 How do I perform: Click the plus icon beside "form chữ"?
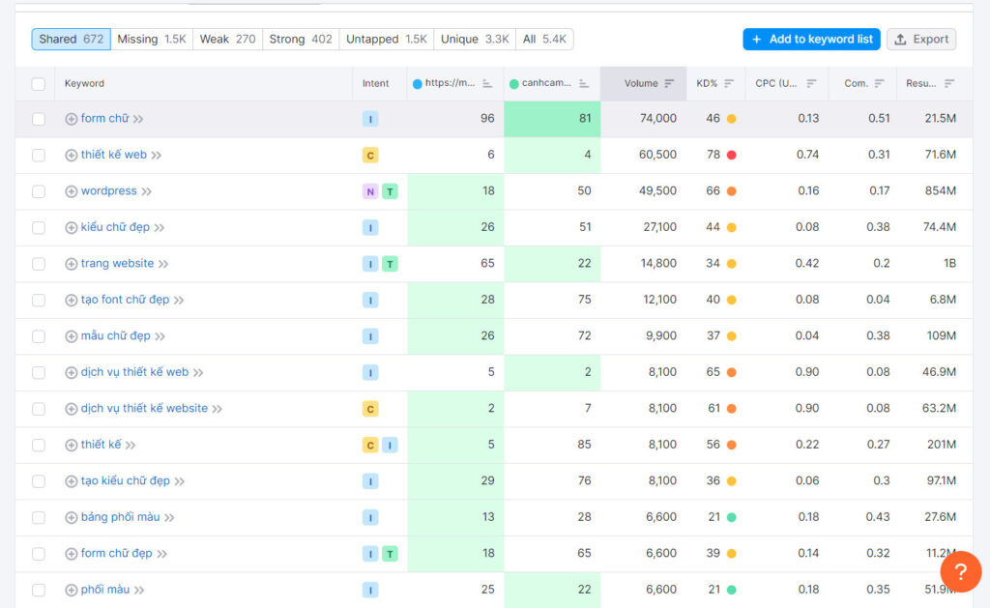click(x=73, y=118)
